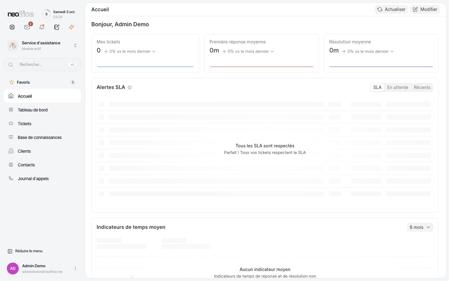Open Journal d'appels
The width and height of the screenshot is (449, 281).
(x=42, y=179)
